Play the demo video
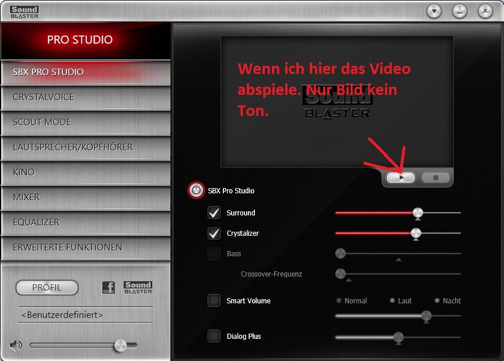504x361 pixels. point(401,178)
